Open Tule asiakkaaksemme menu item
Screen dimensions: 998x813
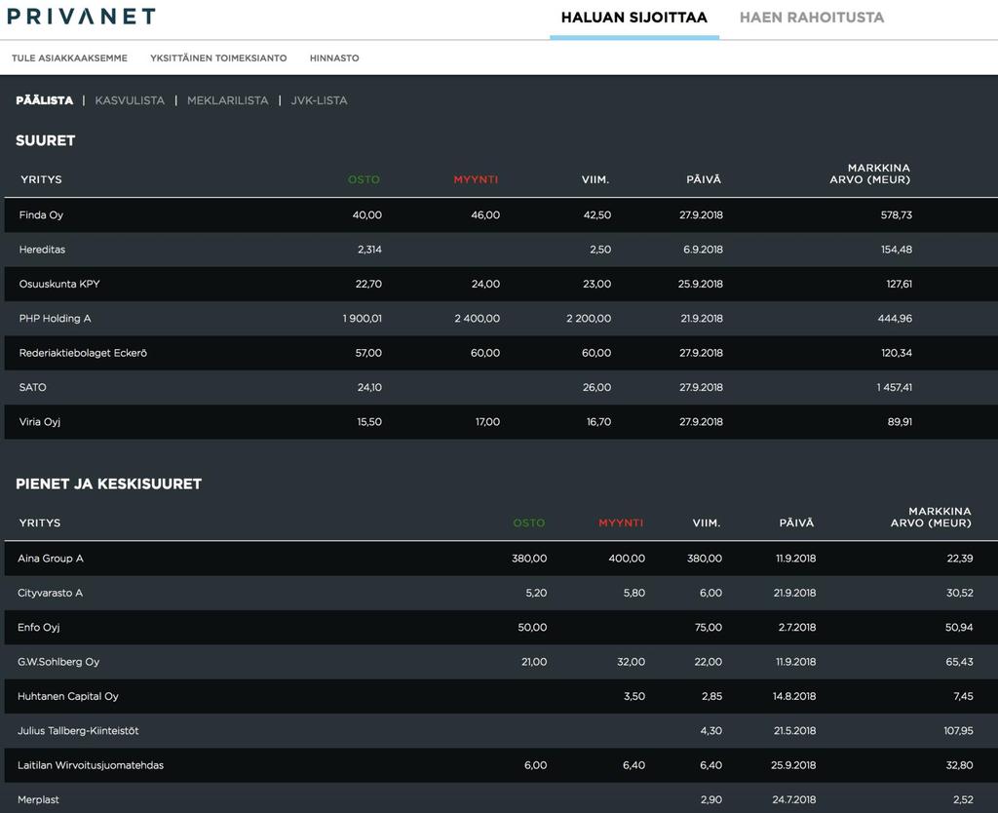click(x=69, y=58)
